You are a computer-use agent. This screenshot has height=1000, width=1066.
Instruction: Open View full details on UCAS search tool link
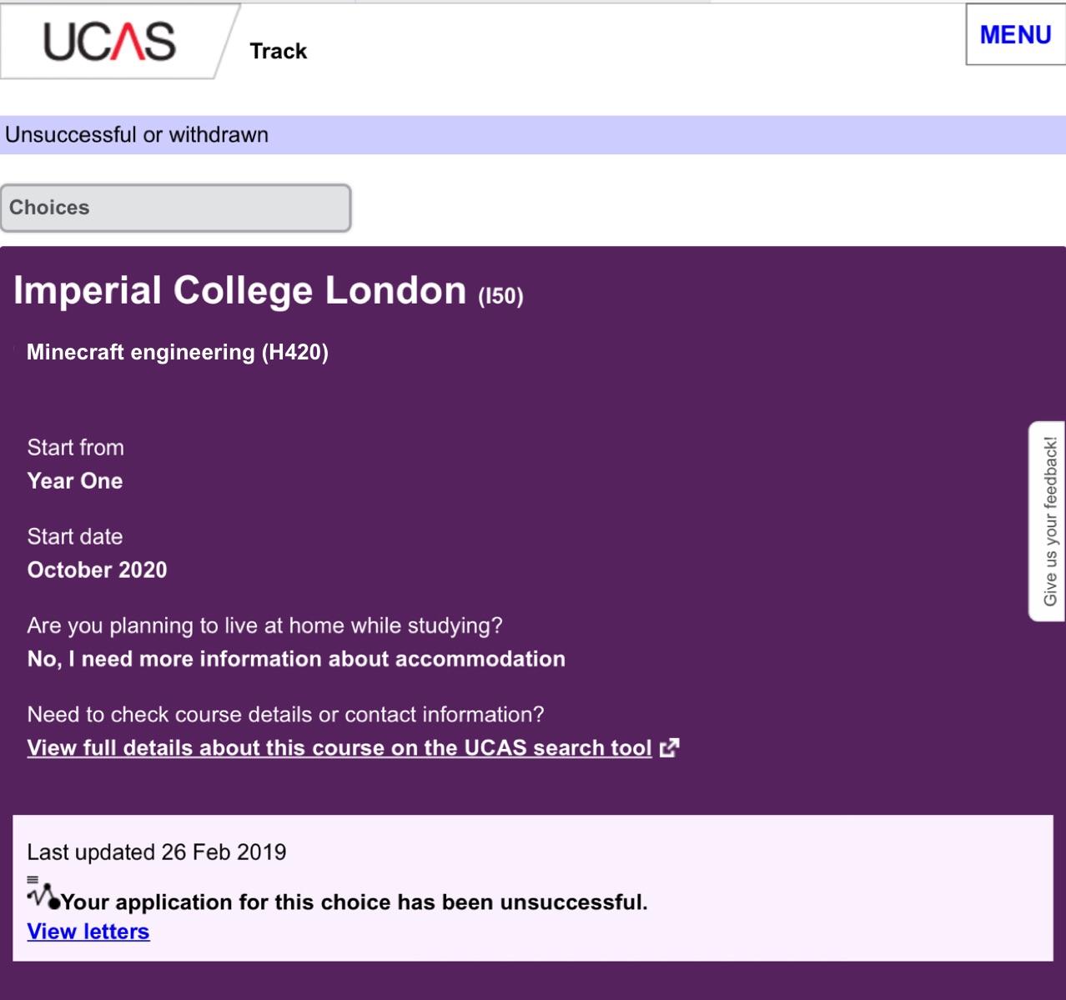click(339, 748)
